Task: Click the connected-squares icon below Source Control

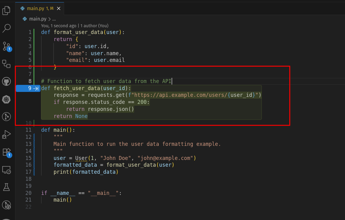Action: 6,64
